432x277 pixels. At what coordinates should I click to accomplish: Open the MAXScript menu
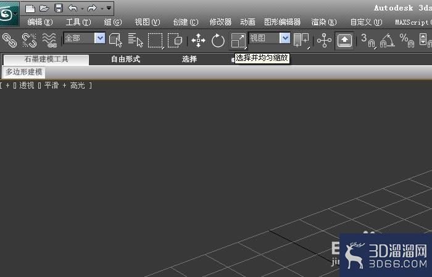[413, 22]
